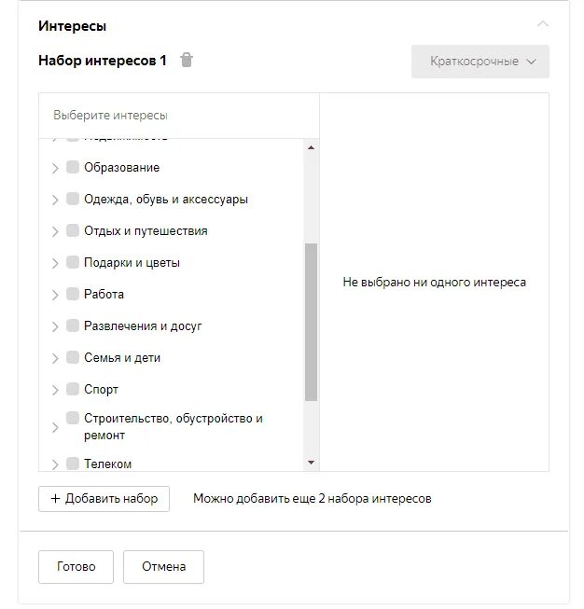584x609 pixels.
Task: Focus the Выберите интересы search field
Action: [x=177, y=116]
